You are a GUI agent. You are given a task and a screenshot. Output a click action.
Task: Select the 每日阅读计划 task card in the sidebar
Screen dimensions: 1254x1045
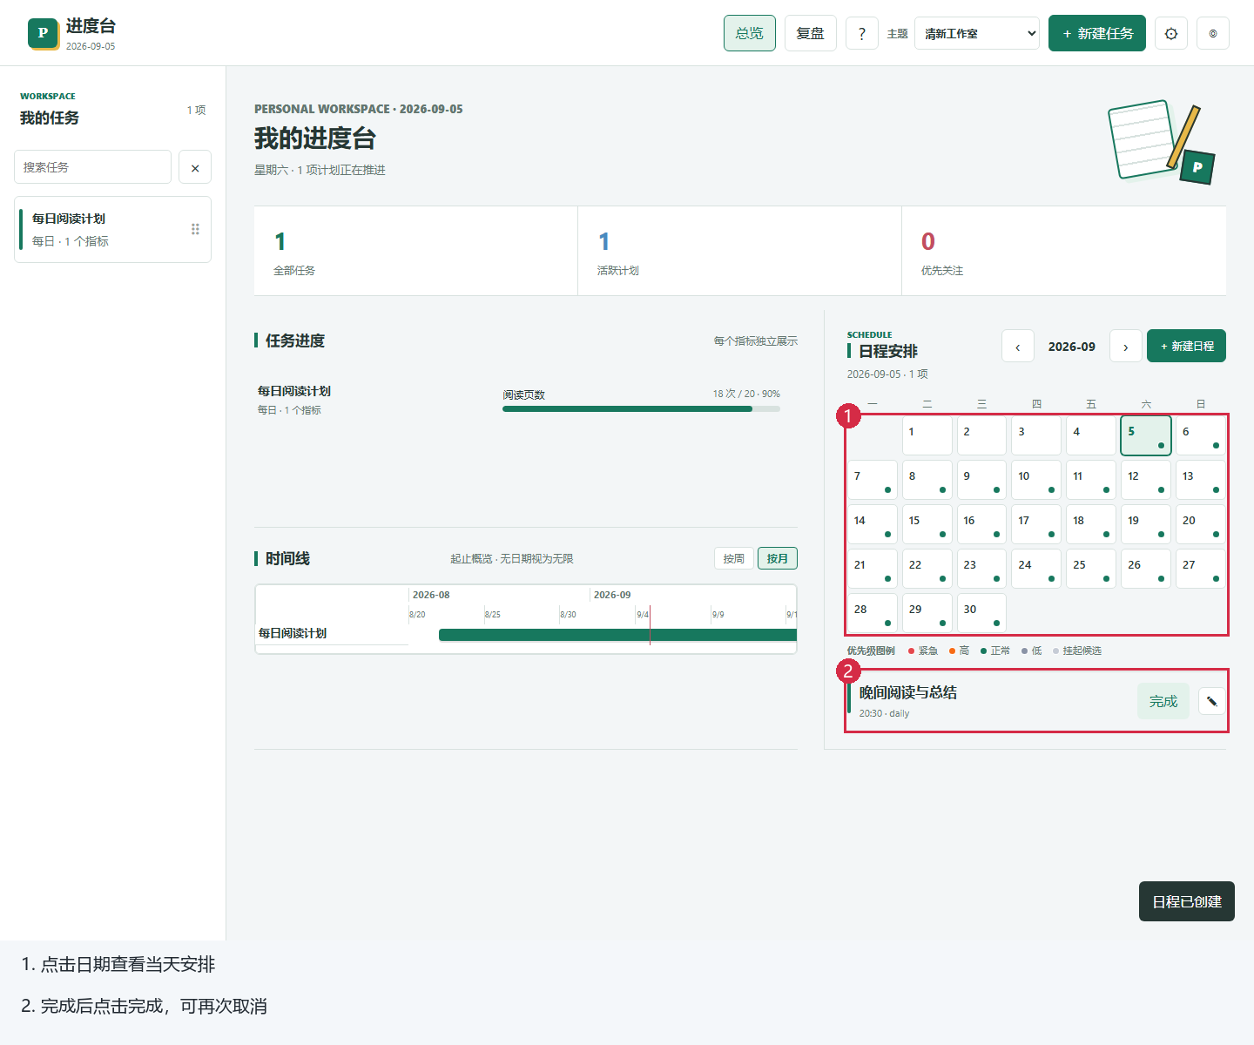(113, 229)
